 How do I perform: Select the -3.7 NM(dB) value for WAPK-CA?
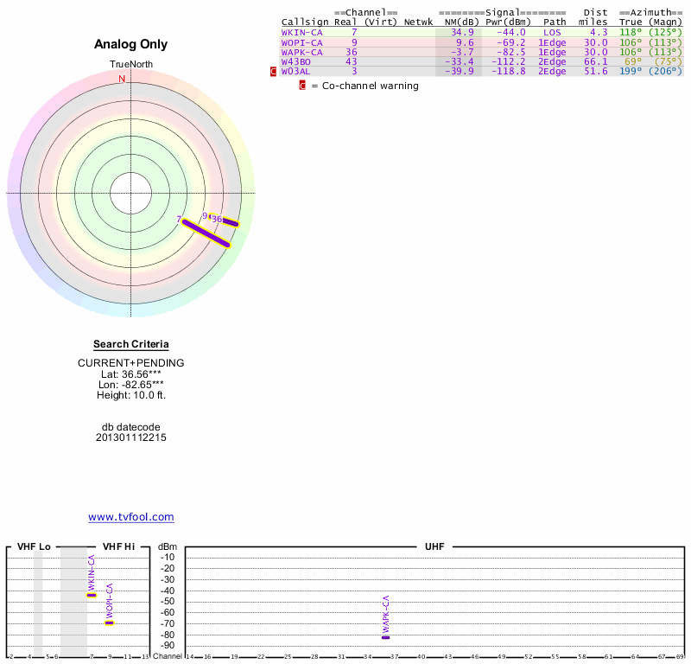462,52
